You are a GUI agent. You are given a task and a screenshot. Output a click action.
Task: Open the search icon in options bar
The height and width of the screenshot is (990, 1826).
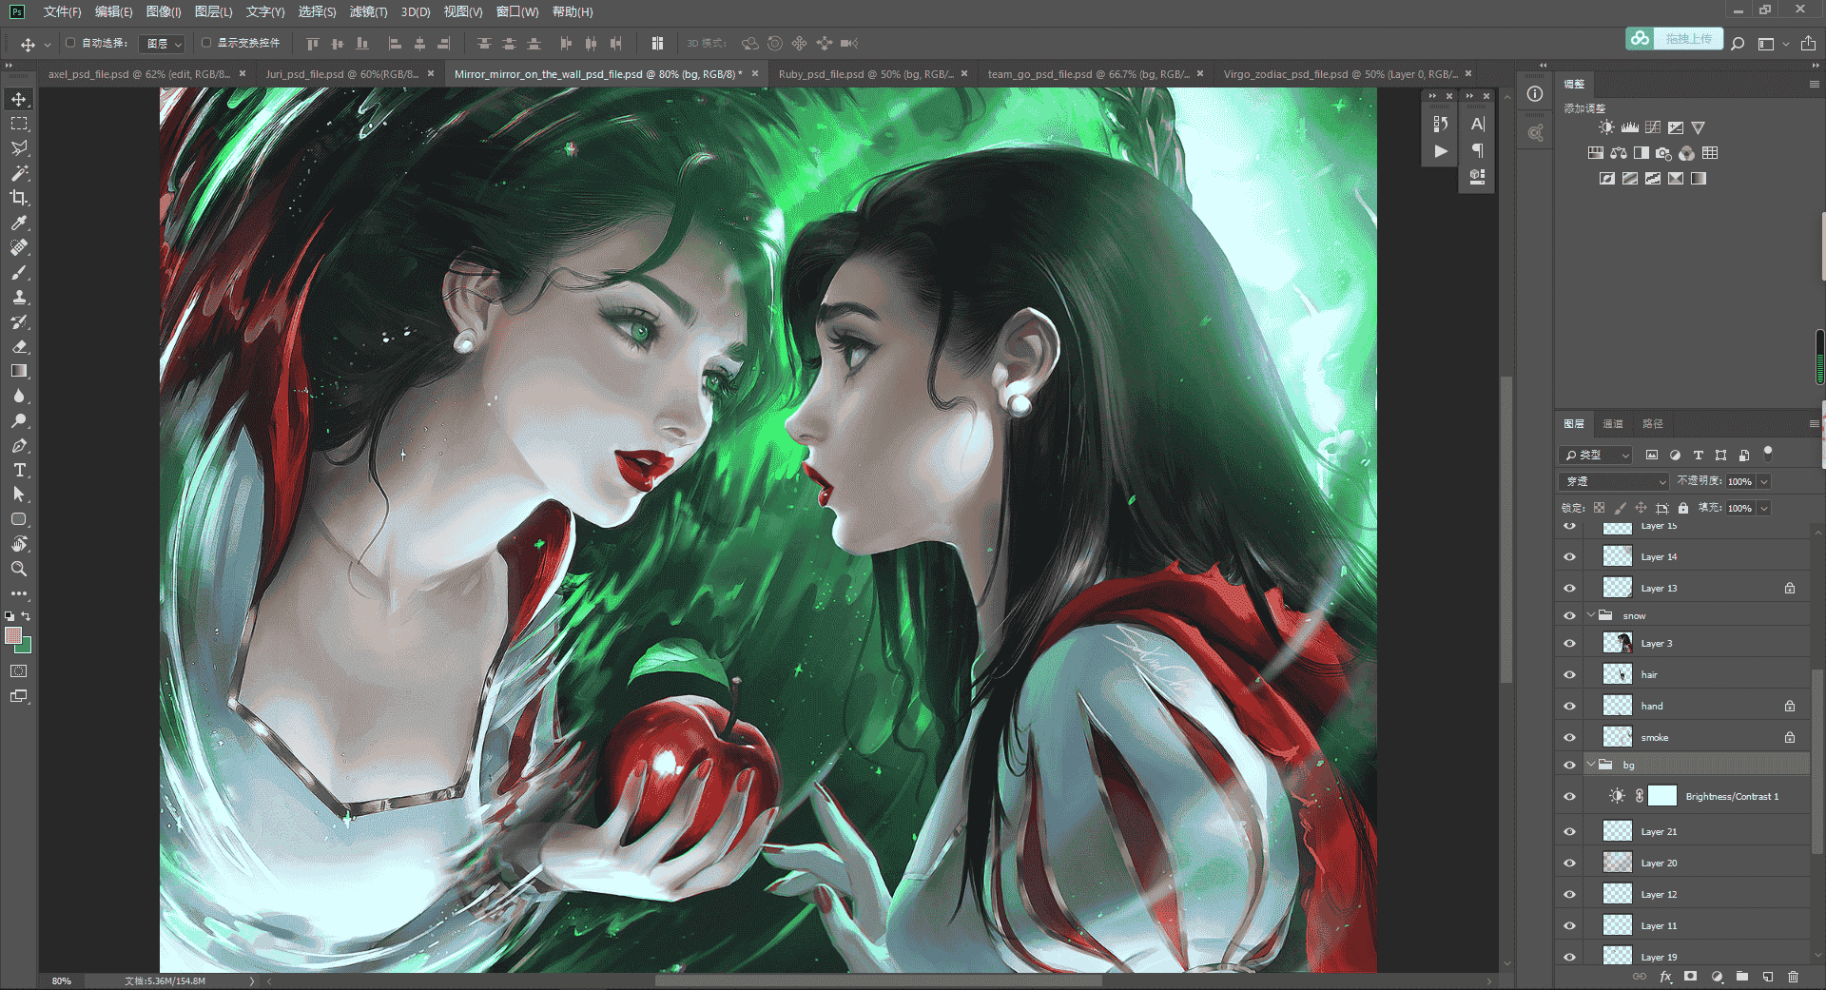point(1738,43)
